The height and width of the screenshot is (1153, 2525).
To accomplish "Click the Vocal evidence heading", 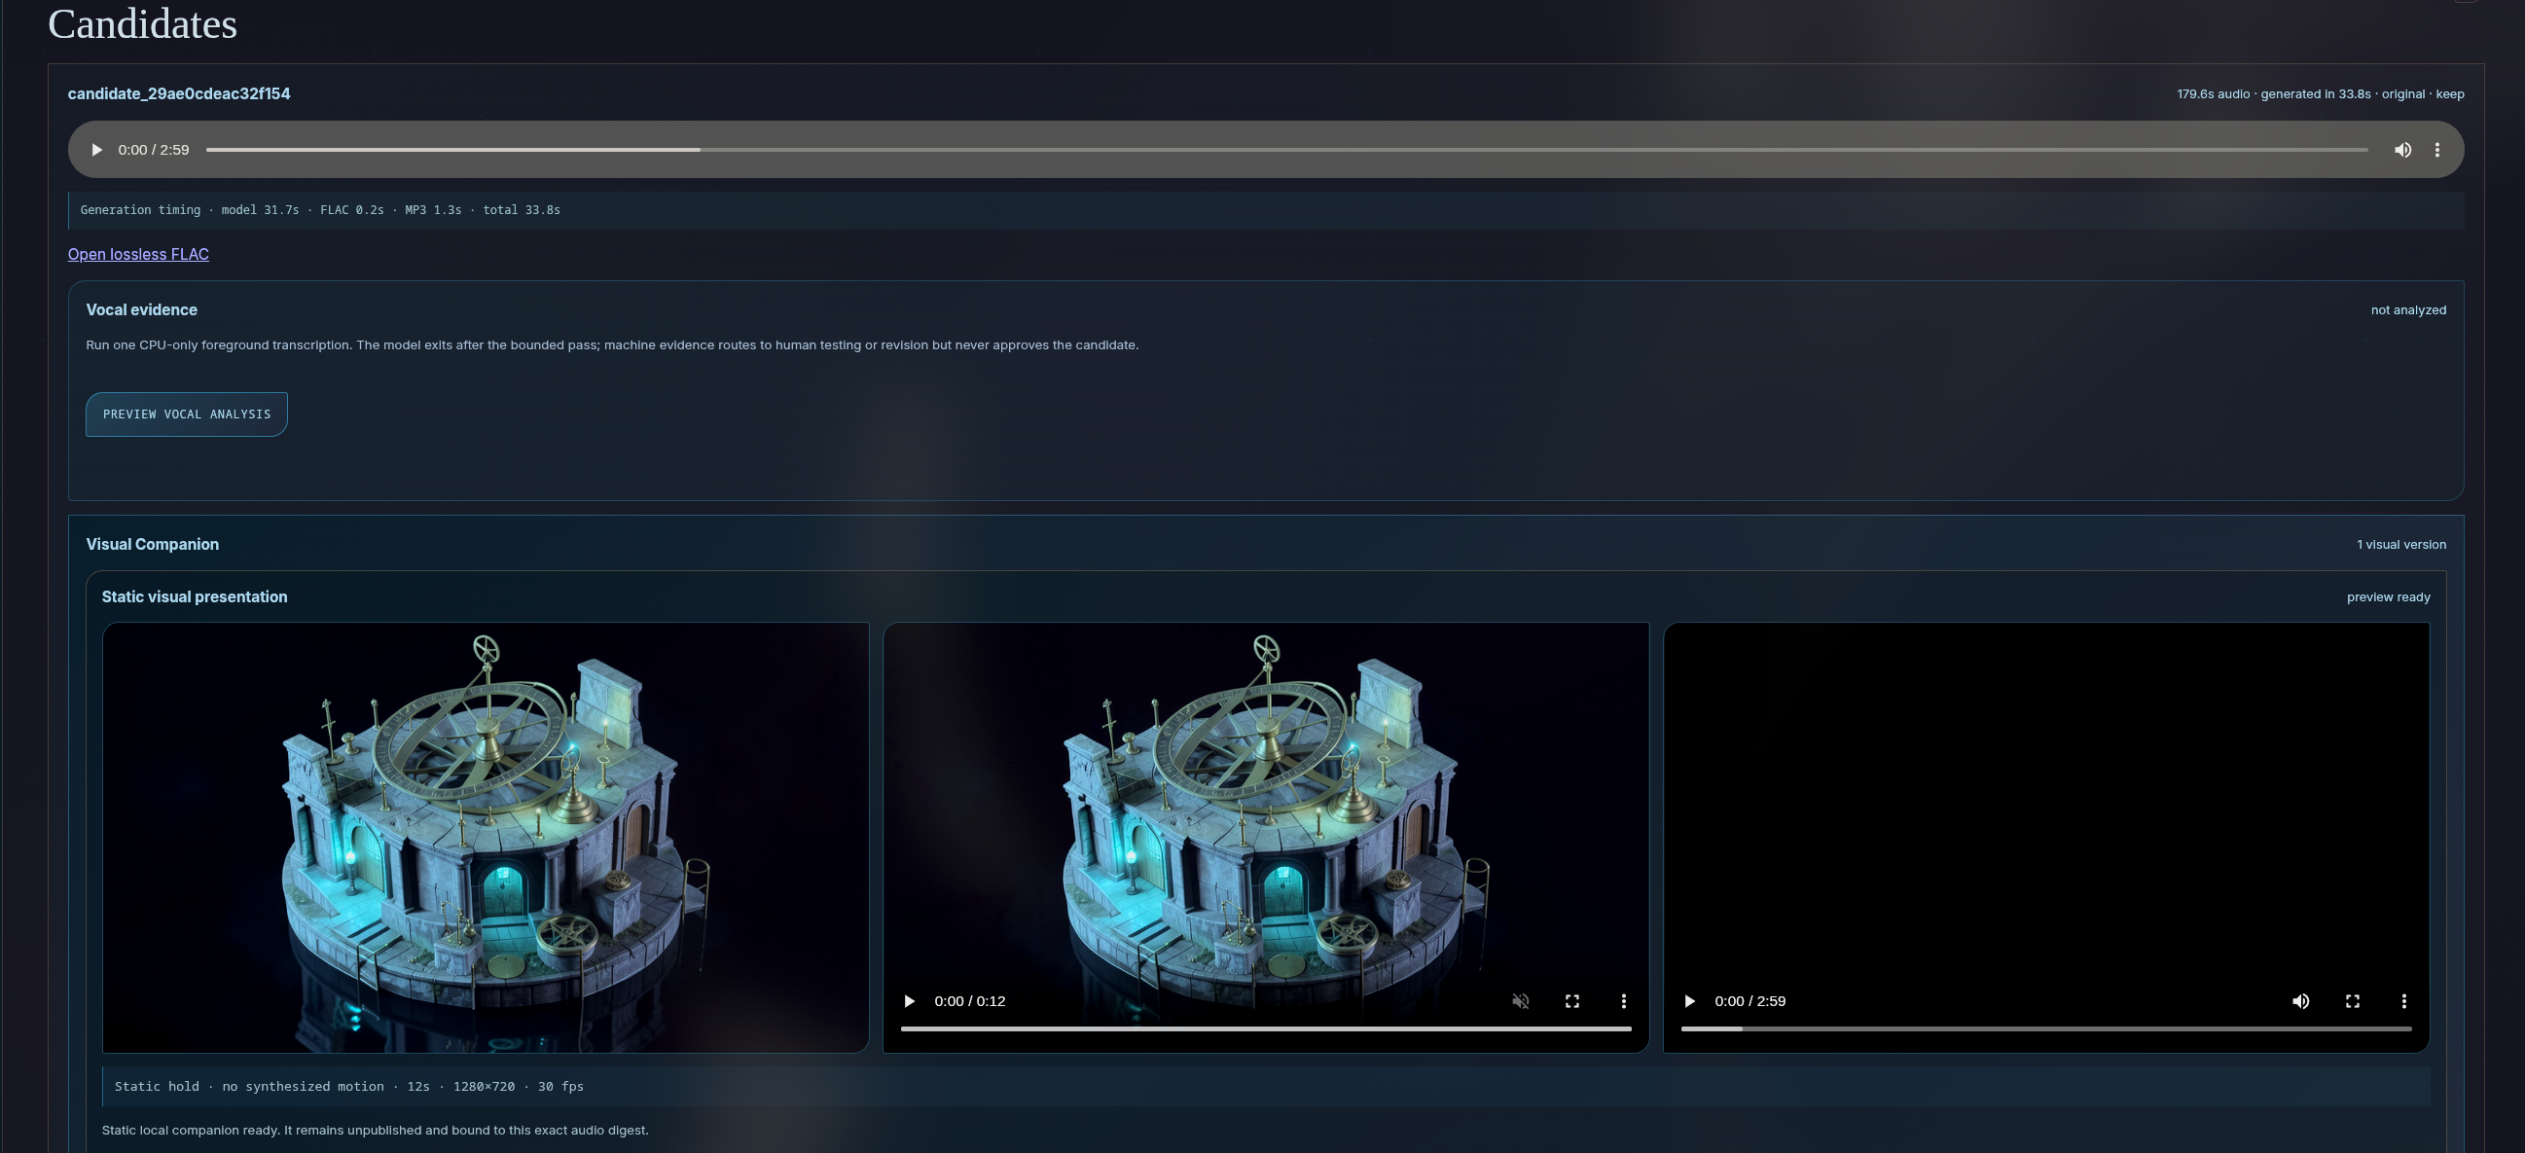I will point(141,309).
